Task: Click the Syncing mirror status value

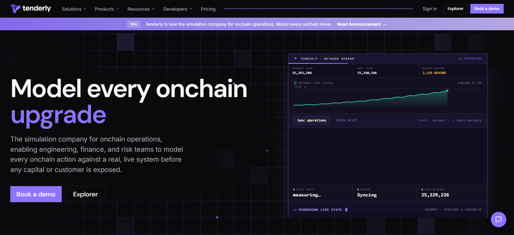Action: (x=366, y=195)
